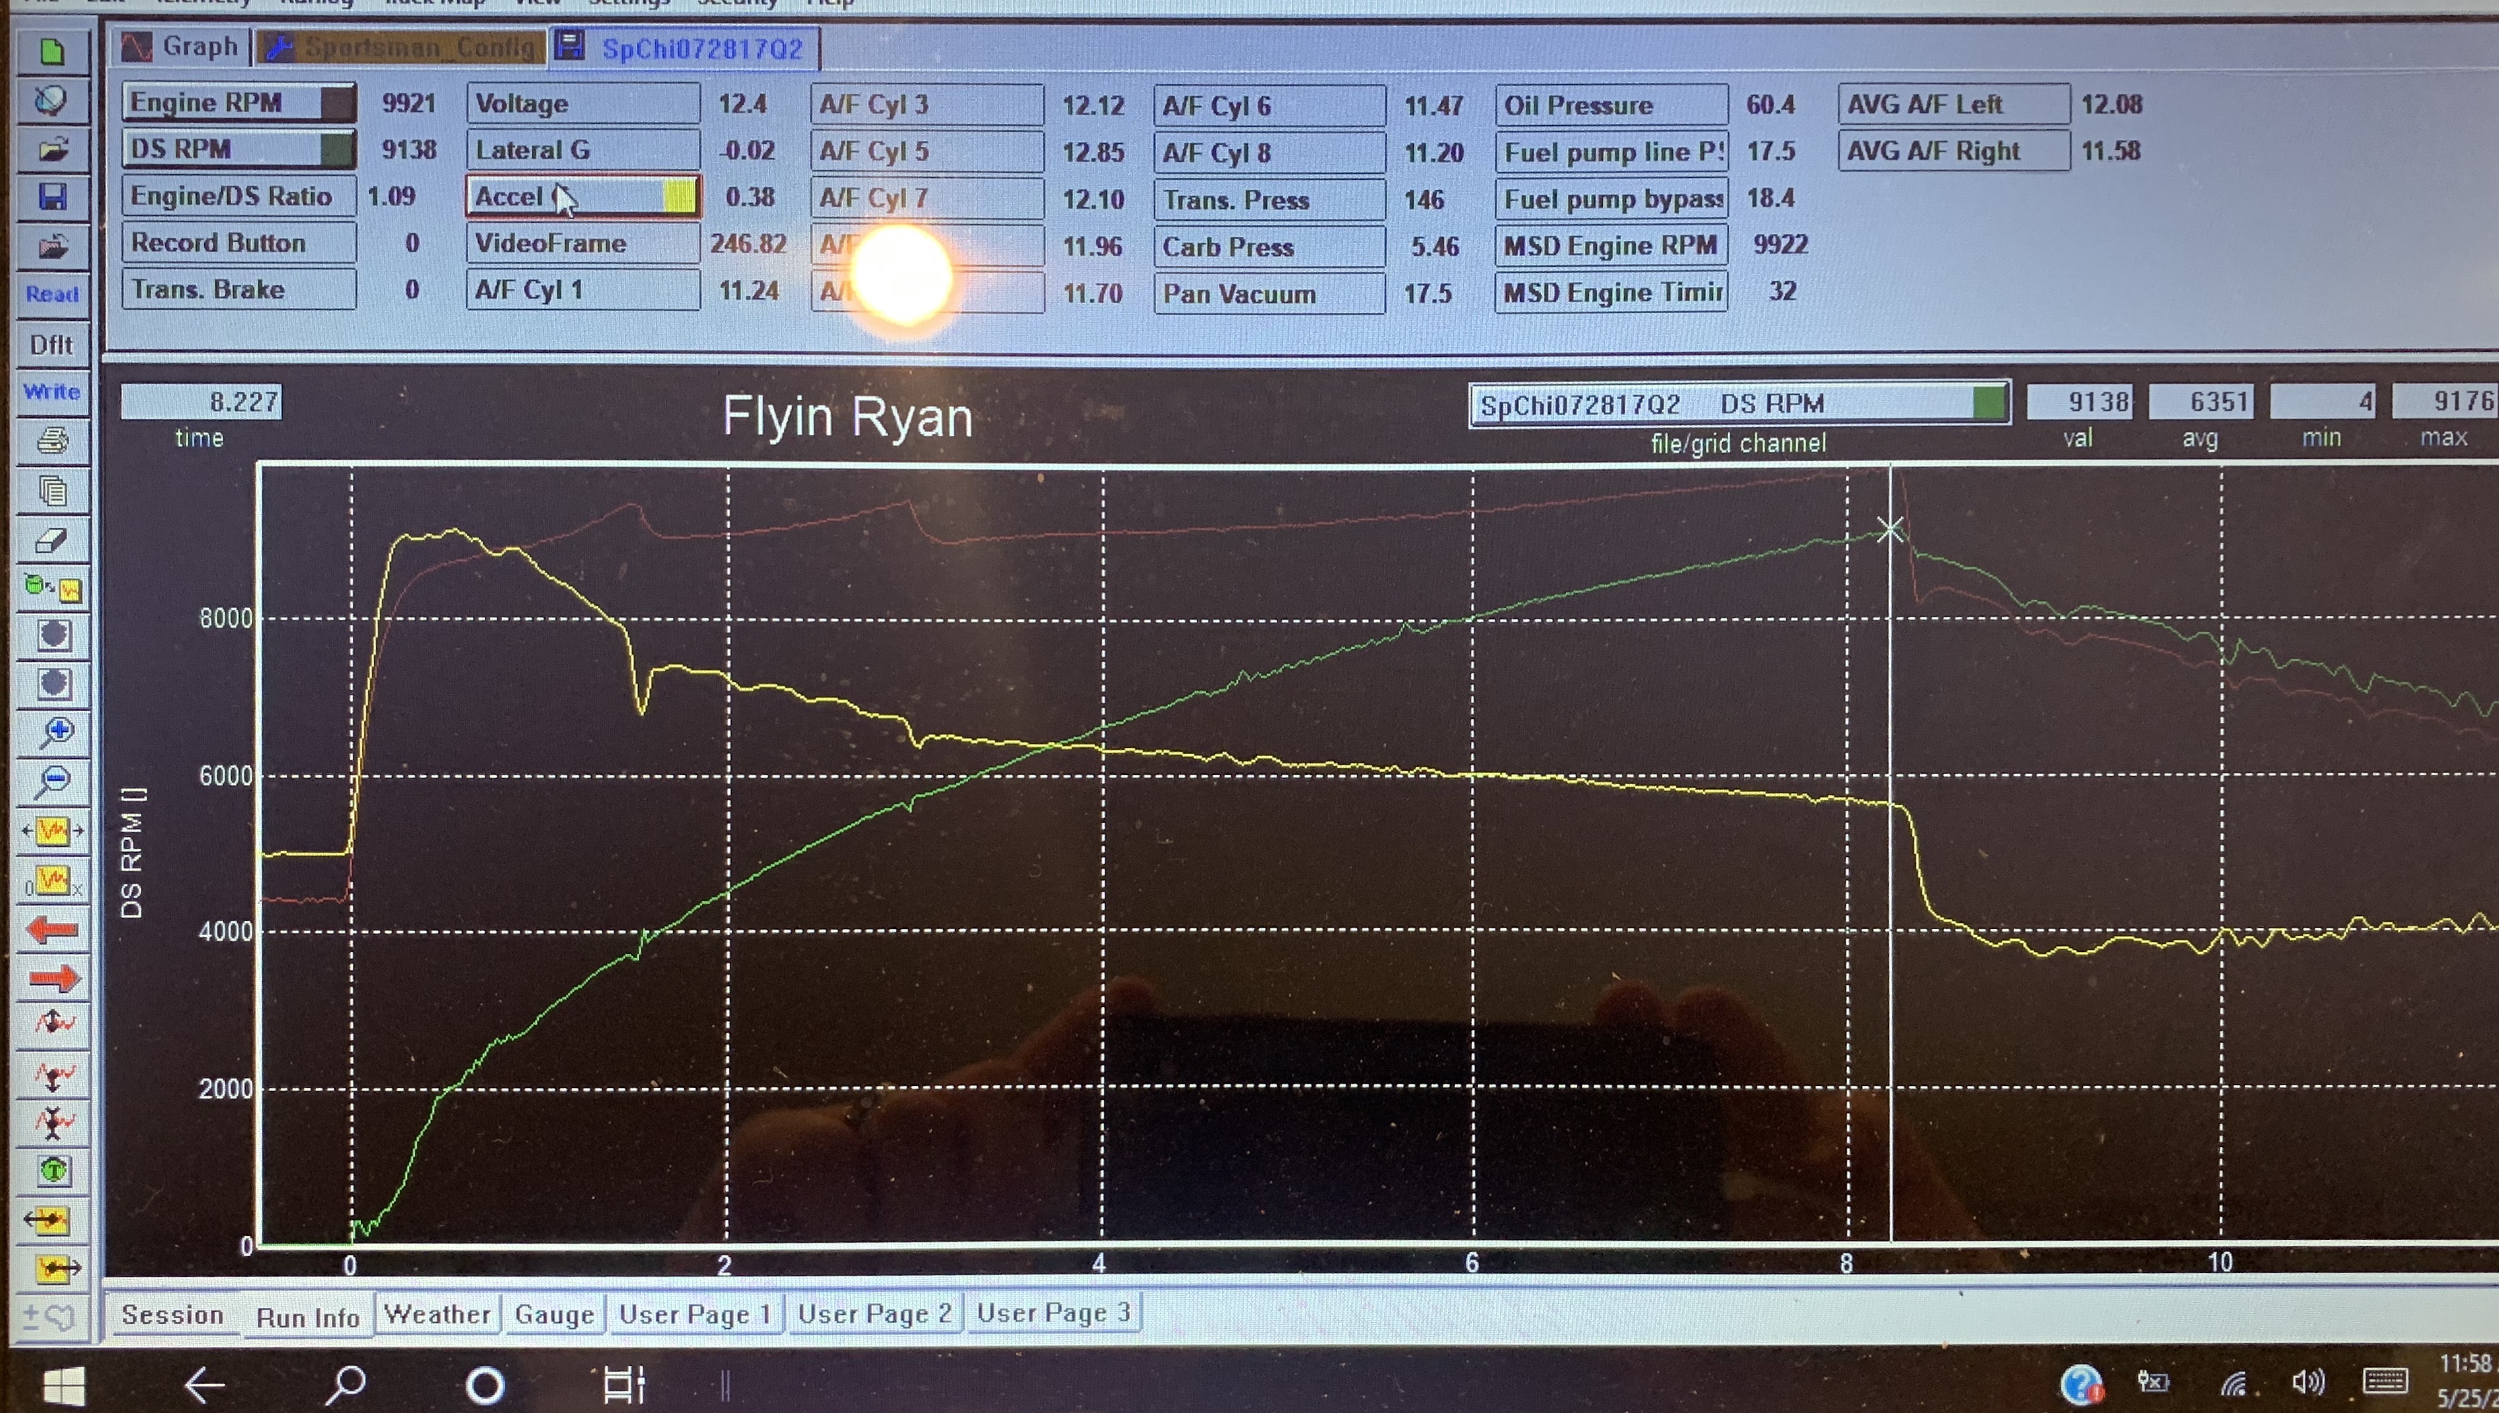Toggle the DS RPM channel green box
The image size is (2499, 1413).
[x=337, y=149]
